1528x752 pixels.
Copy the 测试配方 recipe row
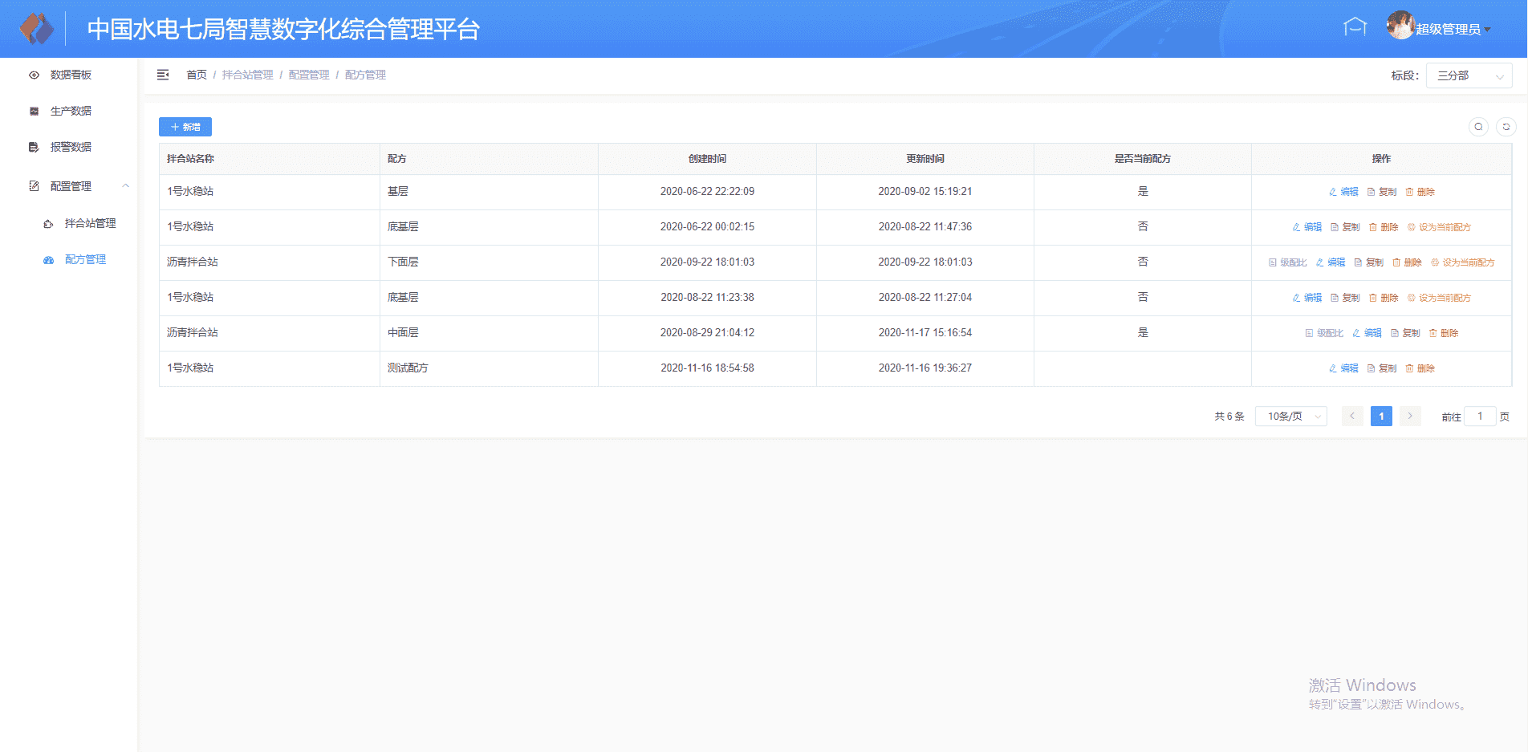point(1382,368)
